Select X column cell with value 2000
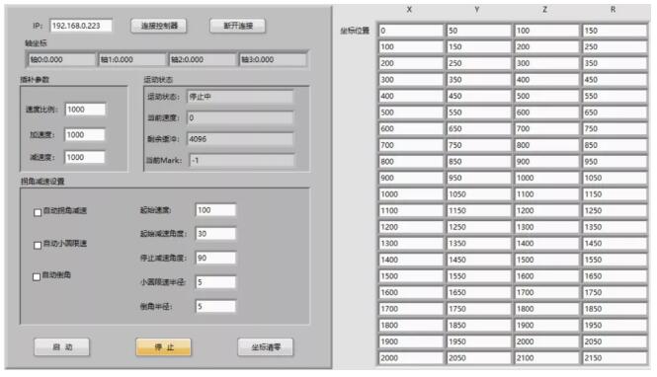This screenshot has width=657, height=377. click(411, 357)
